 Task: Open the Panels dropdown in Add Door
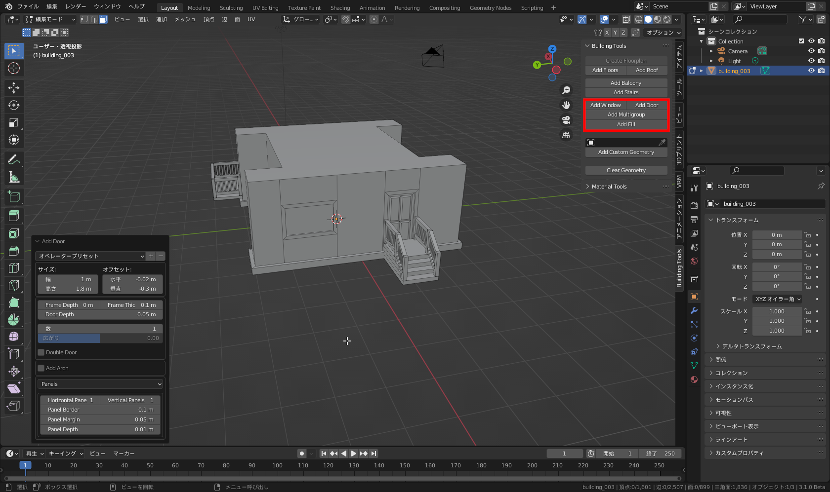pyautogui.click(x=100, y=384)
